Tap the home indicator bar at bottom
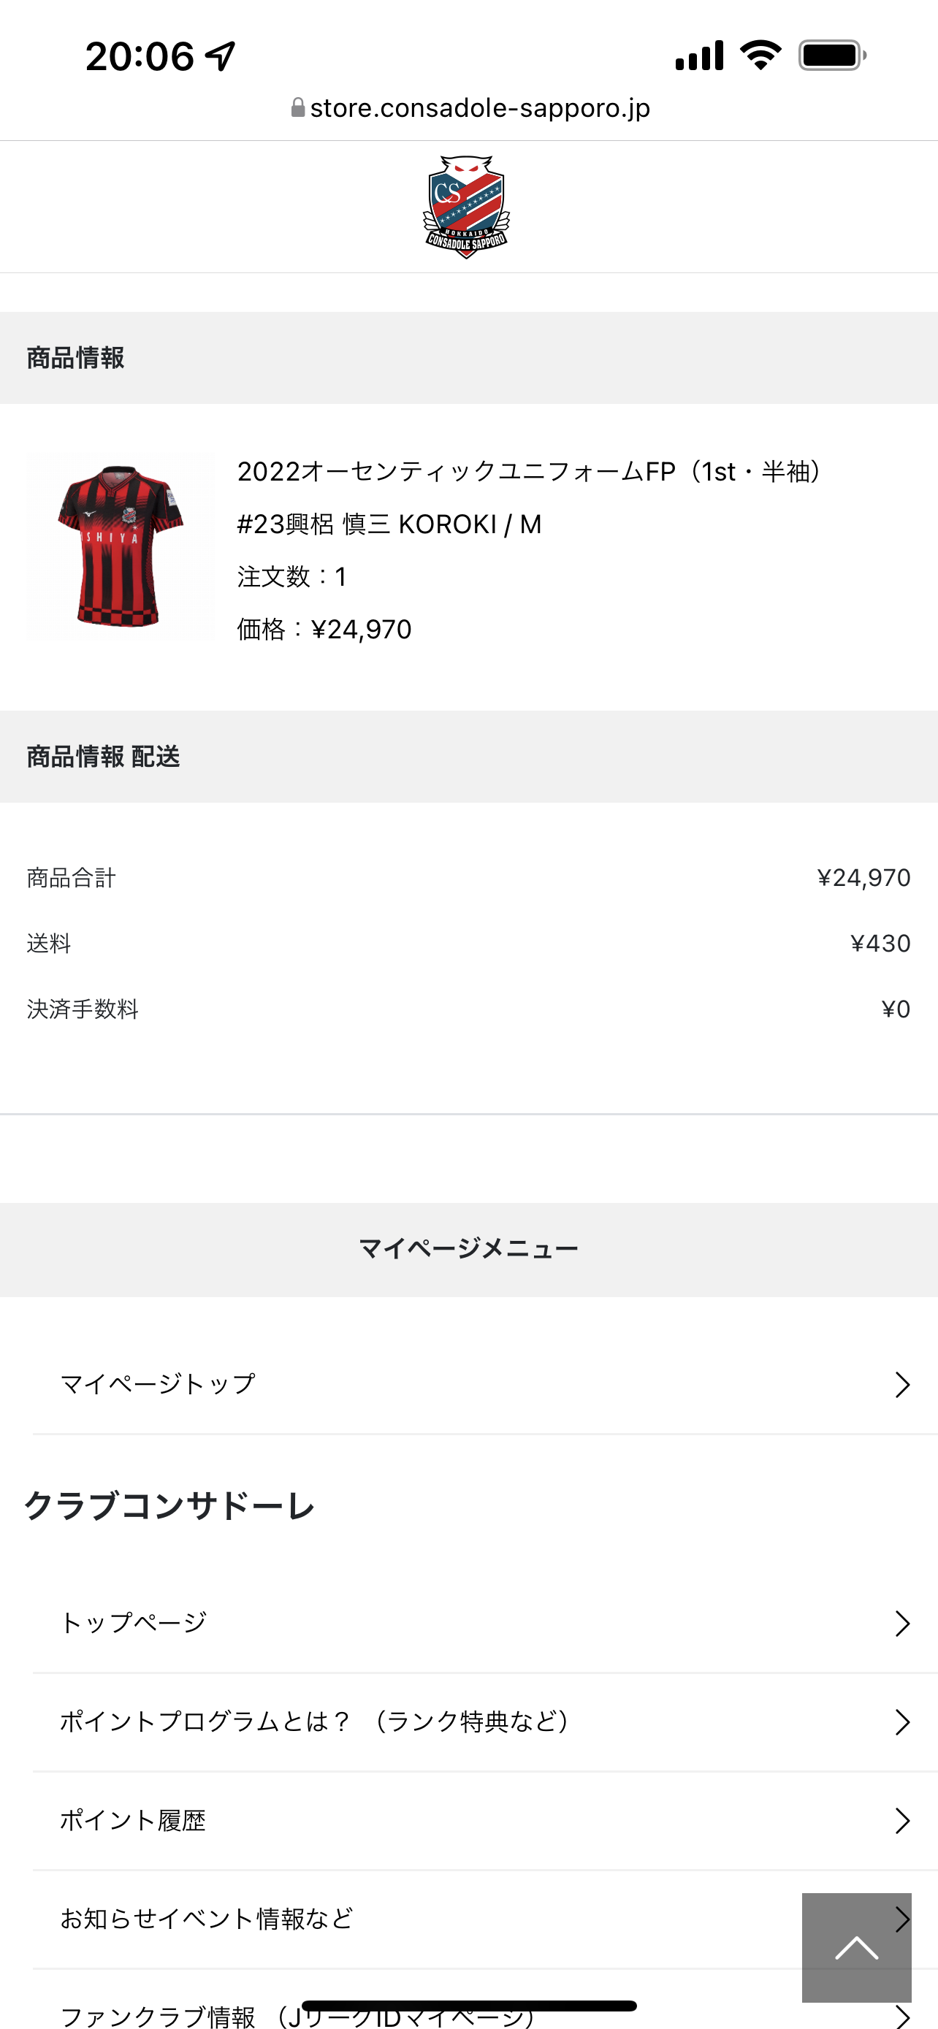 (468, 2006)
